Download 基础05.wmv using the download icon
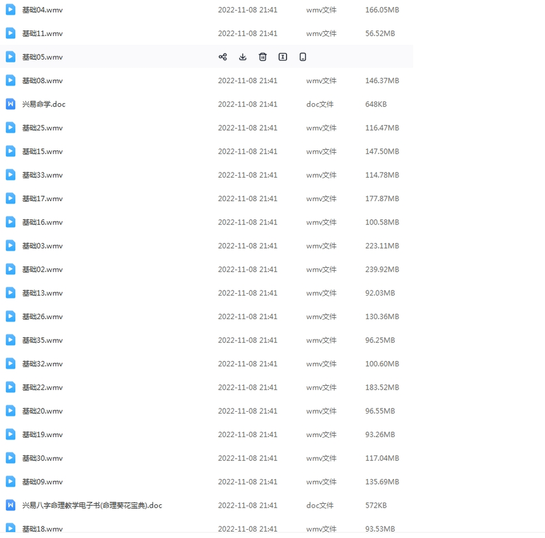Viewport: 545px width, 538px height. [243, 56]
